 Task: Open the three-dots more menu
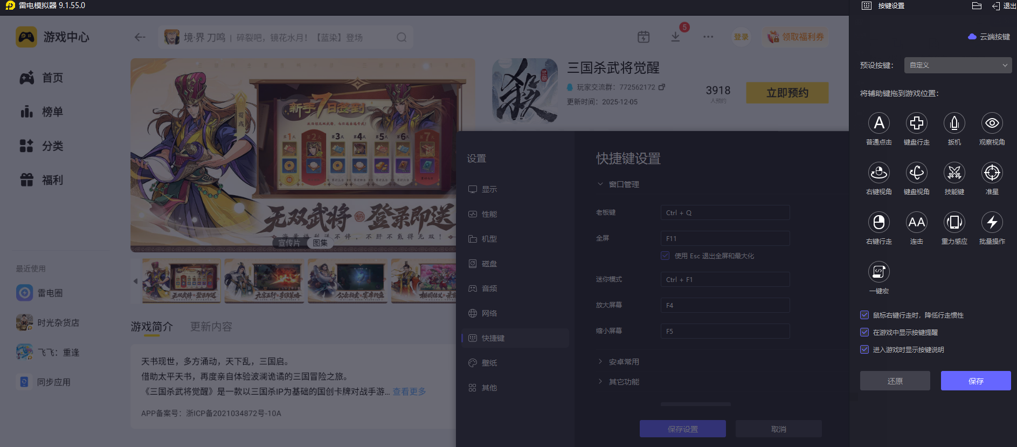click(708, 37)
